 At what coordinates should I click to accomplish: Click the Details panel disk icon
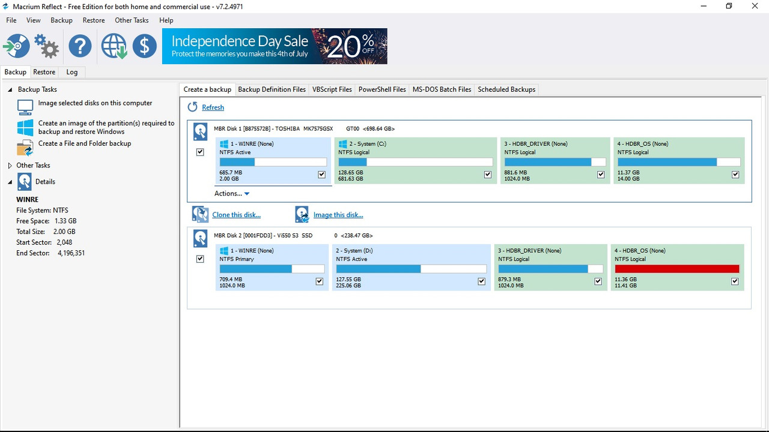pyautogui.click(x=25, y=182)
